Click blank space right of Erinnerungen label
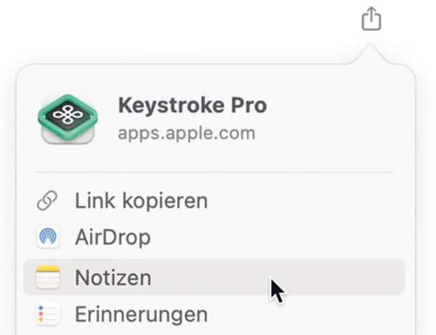 (x=307, y=315)
